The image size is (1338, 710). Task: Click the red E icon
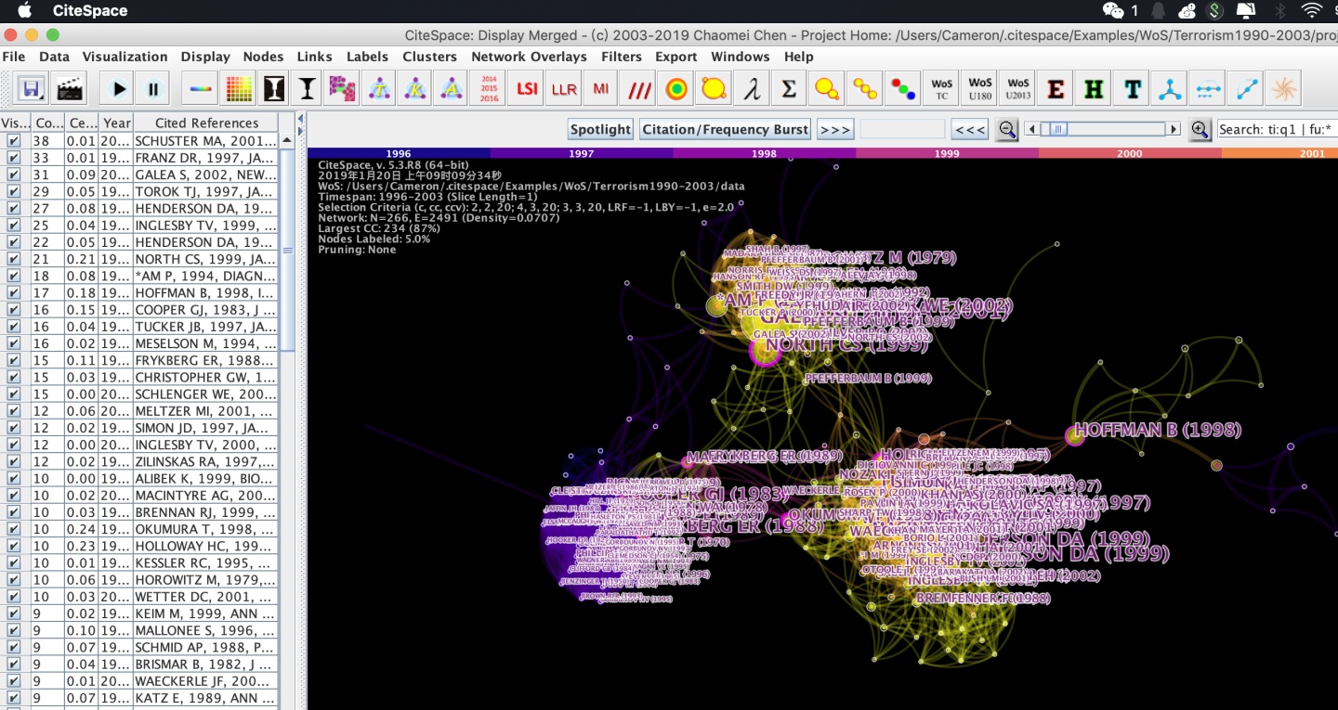(1055, 89)
